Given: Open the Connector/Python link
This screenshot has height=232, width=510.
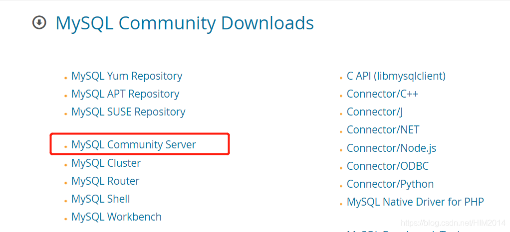Looking at the screenshot, I should point(390,184).
